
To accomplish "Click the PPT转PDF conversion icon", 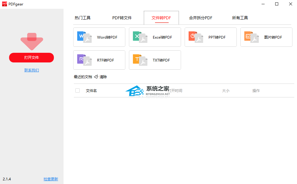I will tap(196, 37).
